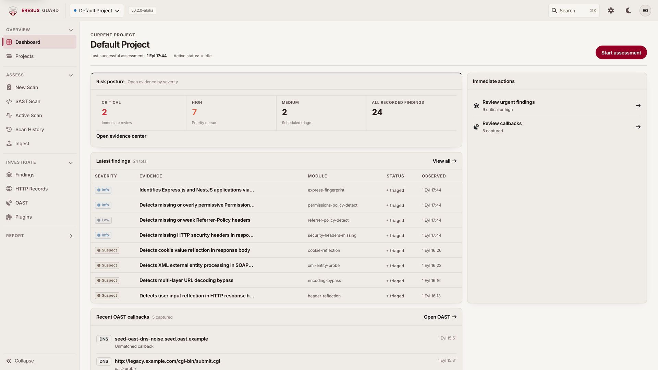658x370 pixels.
Task: Open finding 'Detects cookie value reflection'
Action: point(195,250)
